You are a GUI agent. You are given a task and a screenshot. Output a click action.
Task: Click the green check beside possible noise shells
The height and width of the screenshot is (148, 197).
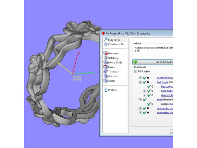pyautogui.click(x=149, y=104)
